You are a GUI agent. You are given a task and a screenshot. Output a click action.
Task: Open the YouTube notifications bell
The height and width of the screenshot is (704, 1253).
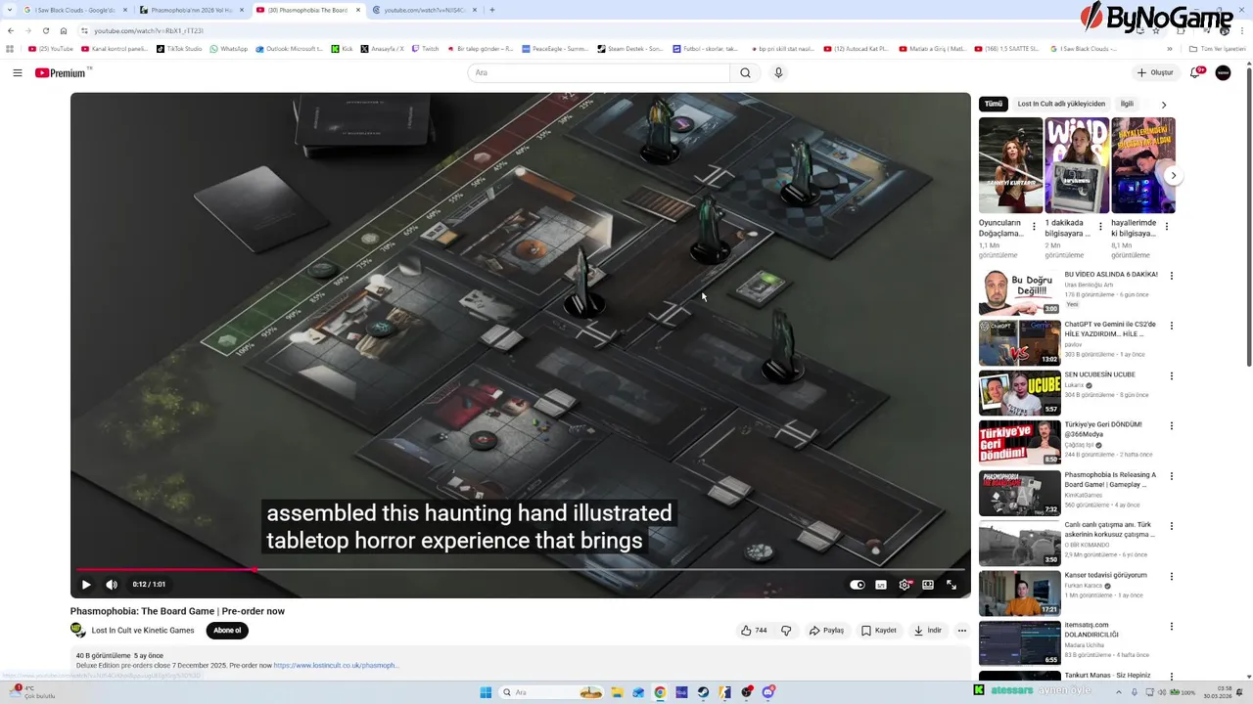(1195, 72)
